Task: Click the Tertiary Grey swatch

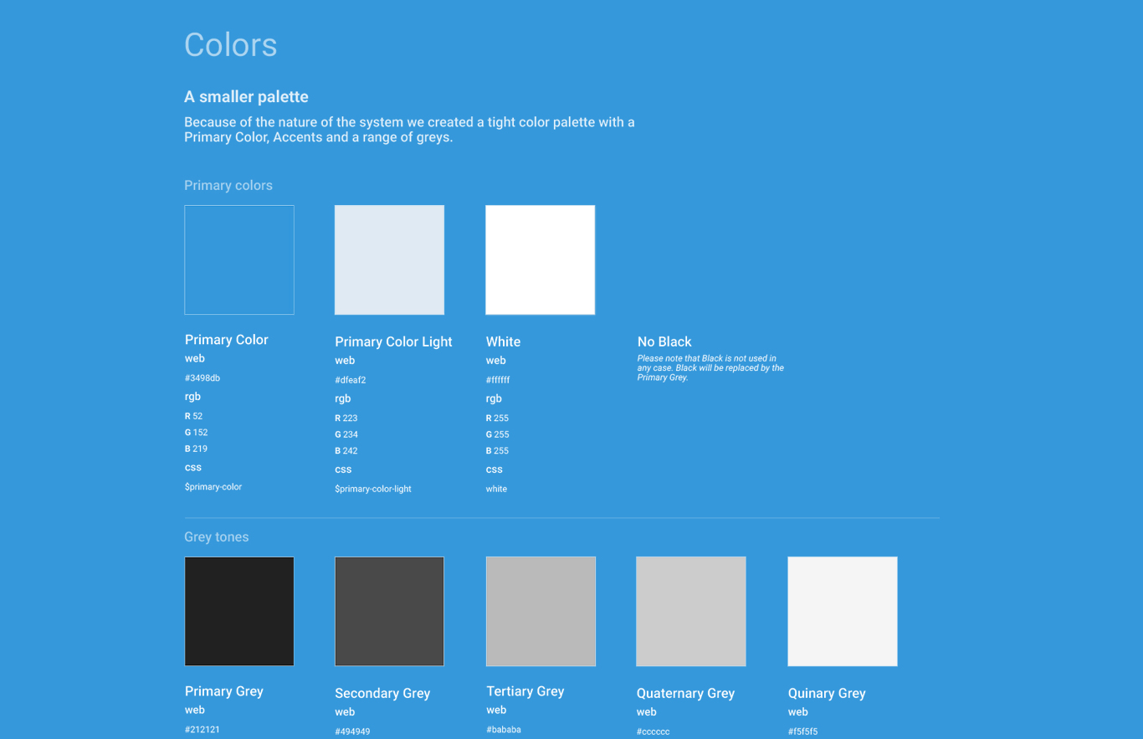Action: pyautogui.click(x=541, y=612)
